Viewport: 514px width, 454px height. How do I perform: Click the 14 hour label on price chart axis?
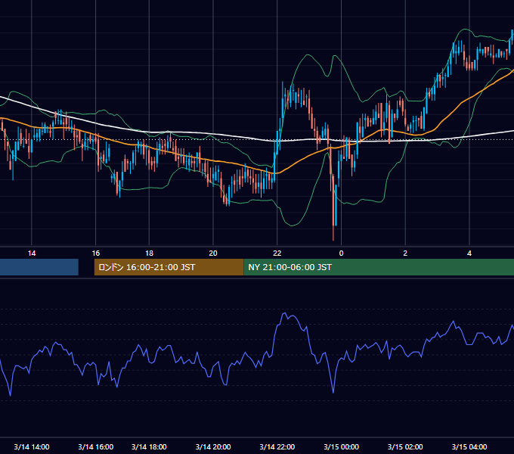32,253
